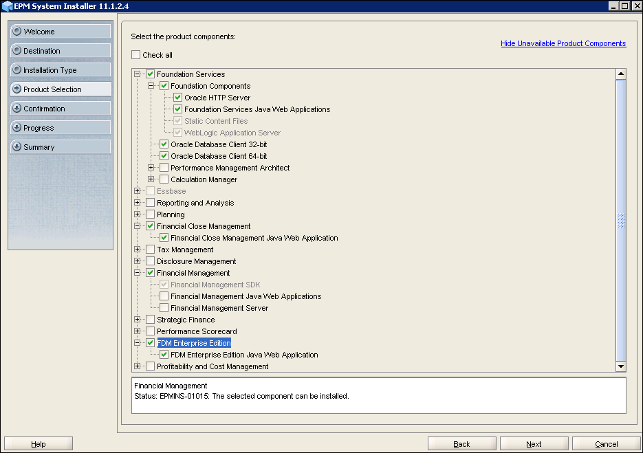
Task: Select the highlighted FDM Enterprise Edition item
Action: coord(193,342)
